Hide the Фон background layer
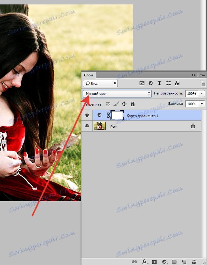The height and width of the screenshot is (265, 207). click(x=87, y=126)
